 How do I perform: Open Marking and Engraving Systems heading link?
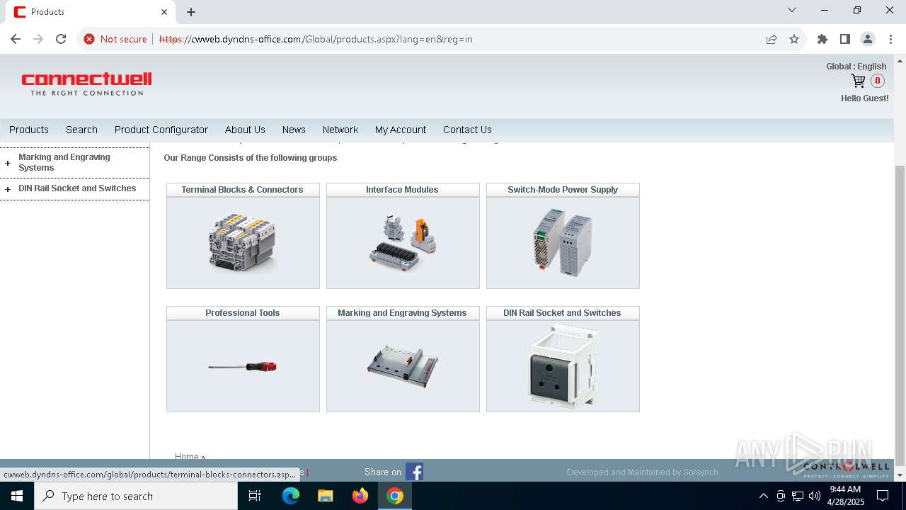(402, 313)
